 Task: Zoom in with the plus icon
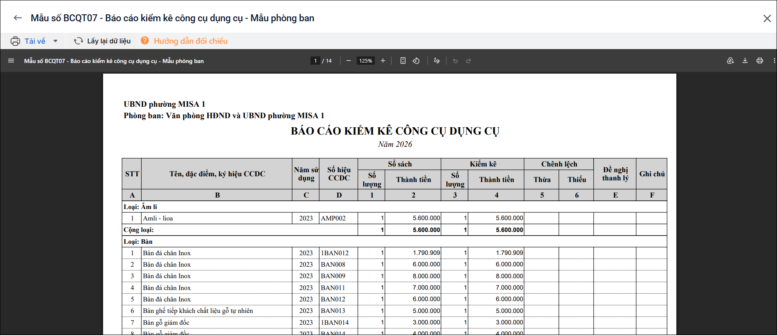383,61
